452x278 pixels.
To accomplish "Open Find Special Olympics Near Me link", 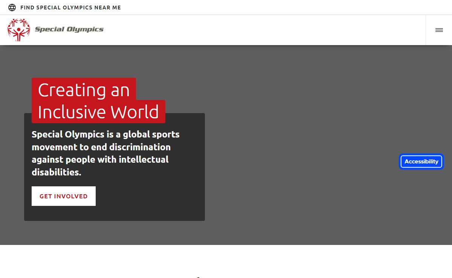I will (70, 8).
